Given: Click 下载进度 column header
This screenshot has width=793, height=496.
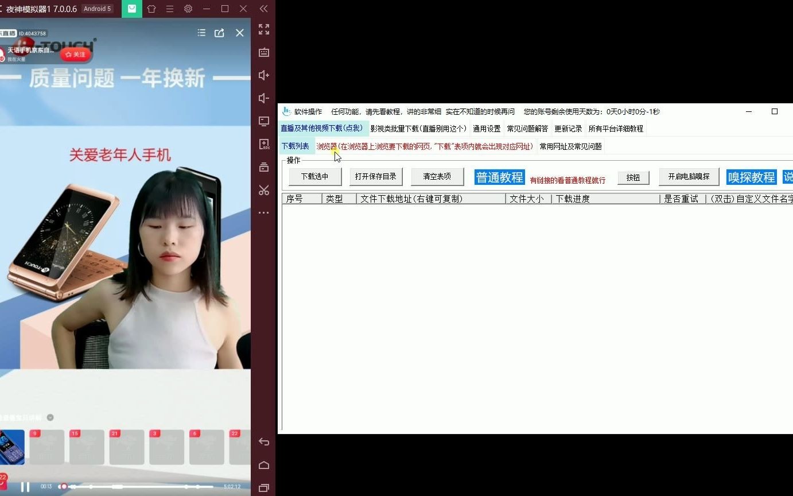Looking at the screenshot, I should tap(606, 199).
